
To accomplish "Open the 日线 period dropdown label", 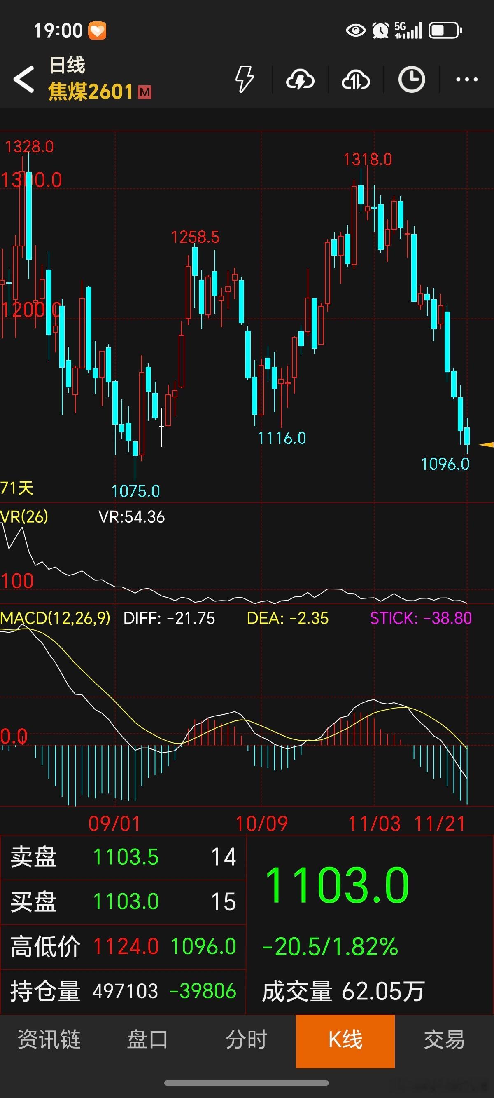I will pyautogui.click(x=67, y=65).
